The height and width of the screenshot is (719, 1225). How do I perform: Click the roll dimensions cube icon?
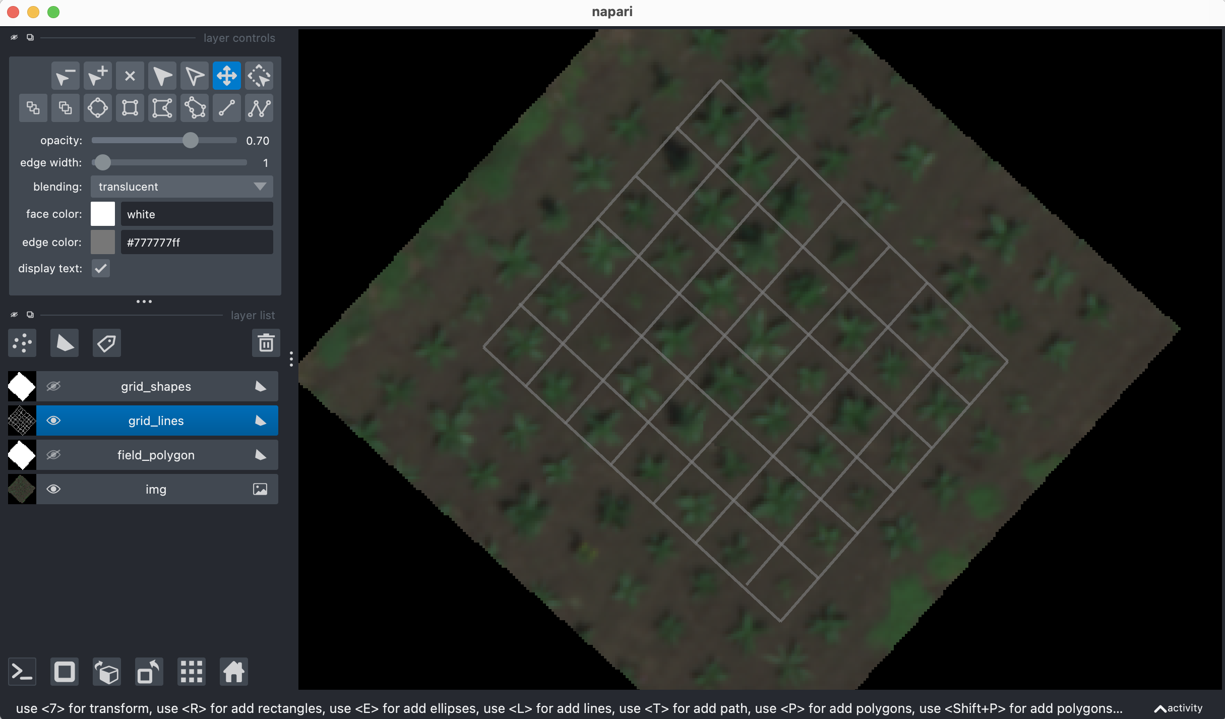(x=107, y=672)
